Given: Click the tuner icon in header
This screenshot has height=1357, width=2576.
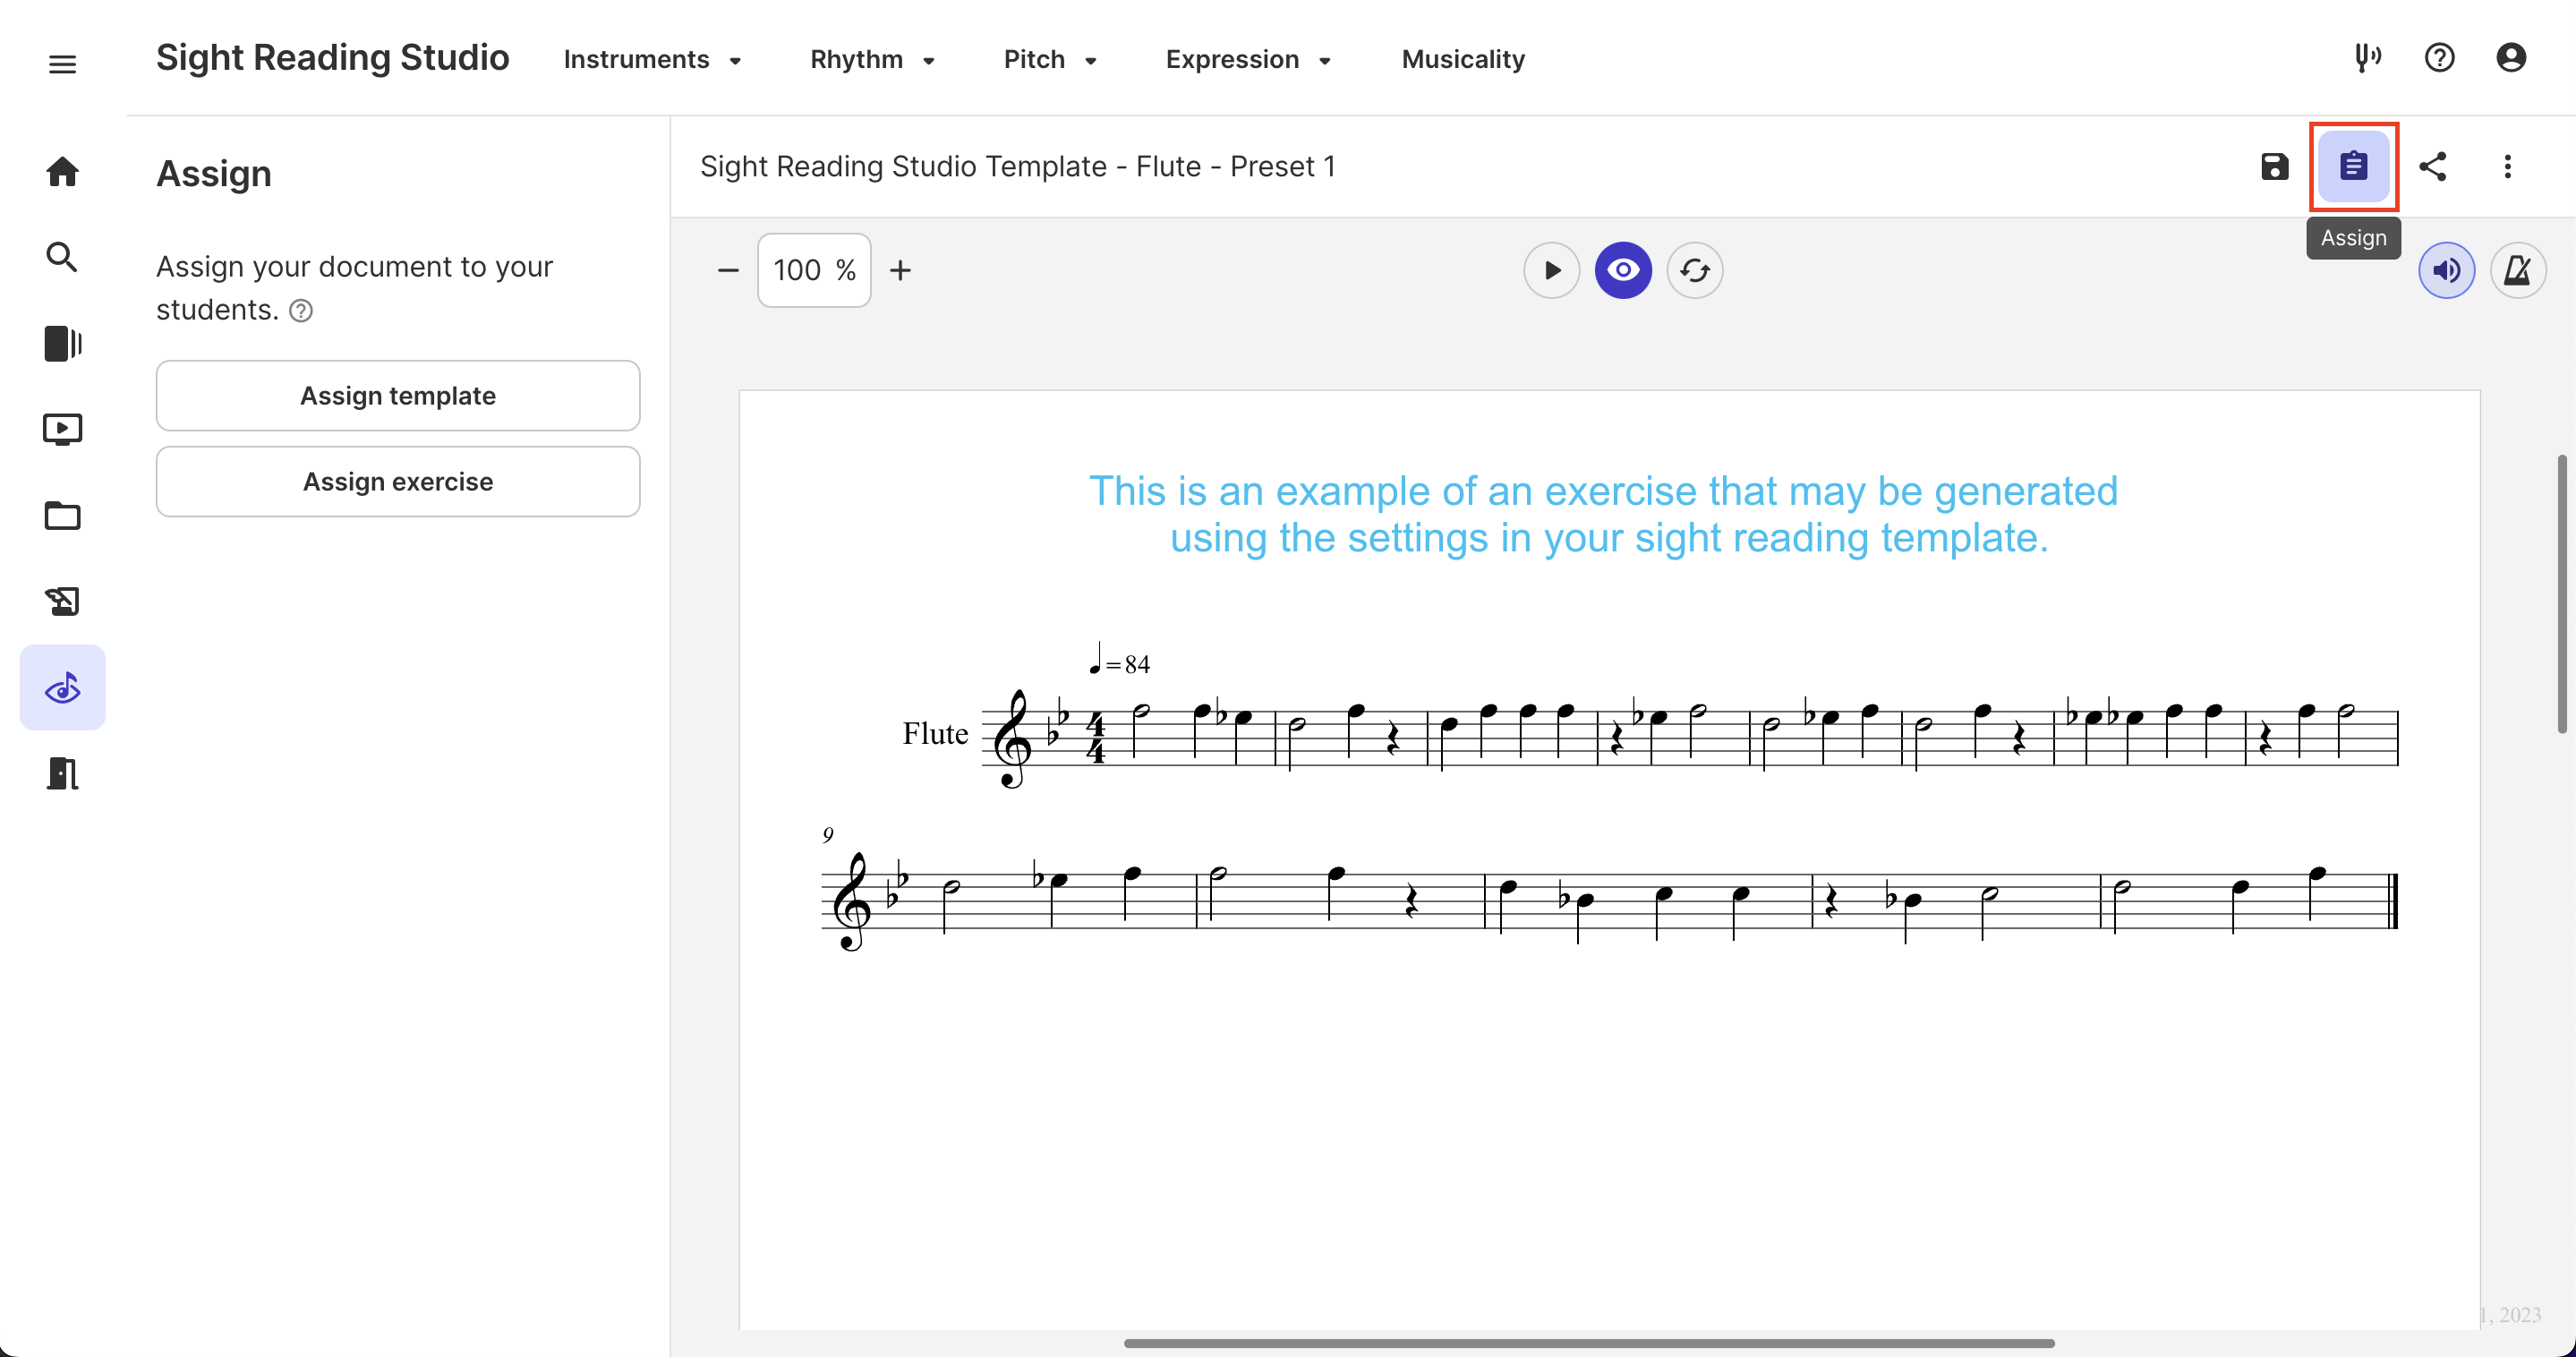Looking at the screenshot, I should (x=2367, y=58).
